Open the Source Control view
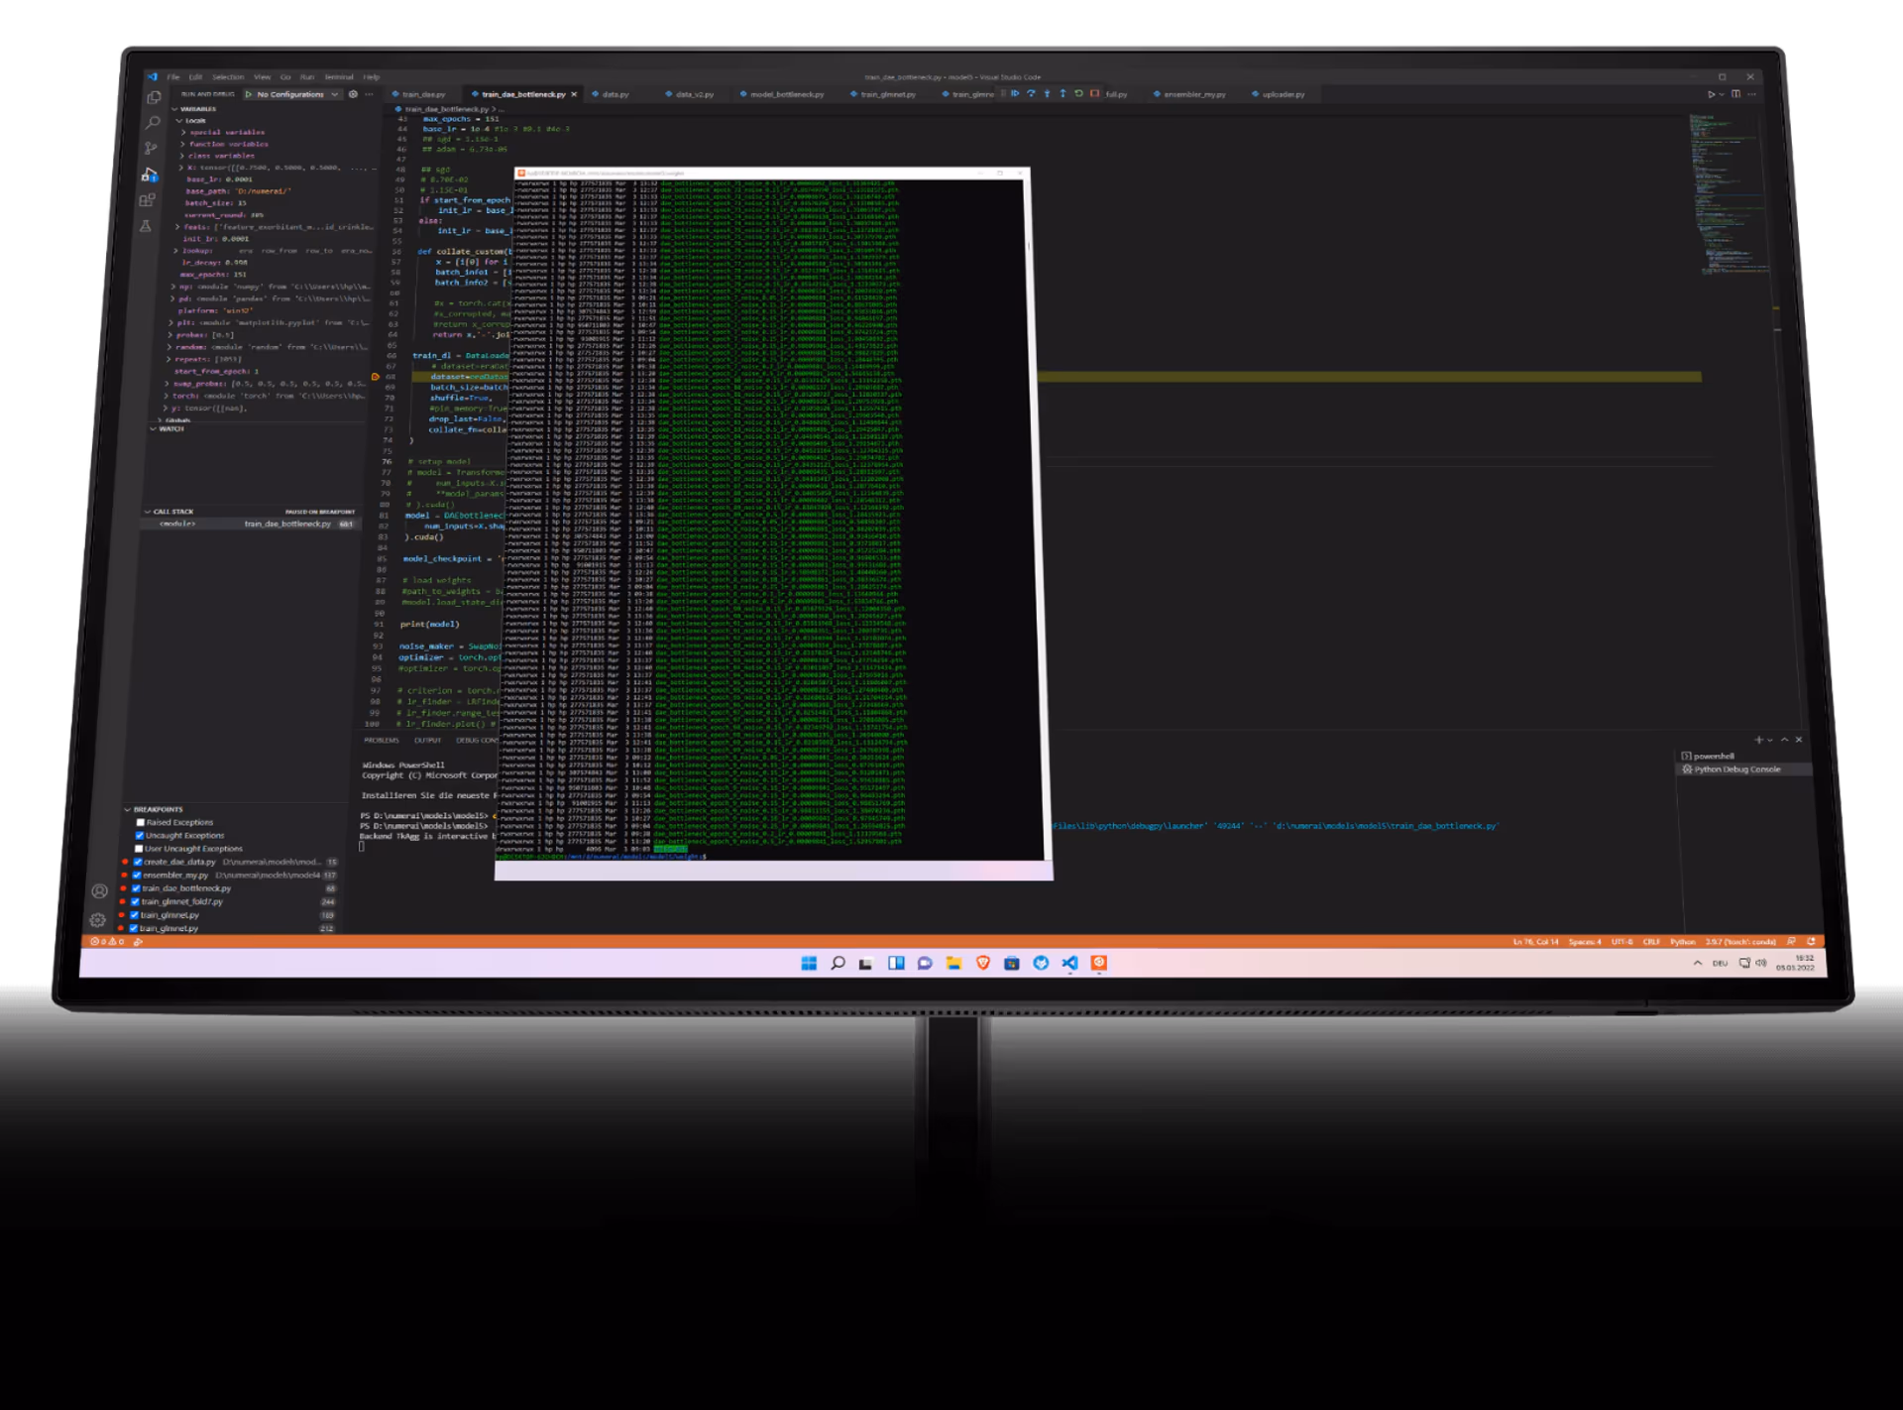This screenshot has height=1410, width=1903. (151, 149)
